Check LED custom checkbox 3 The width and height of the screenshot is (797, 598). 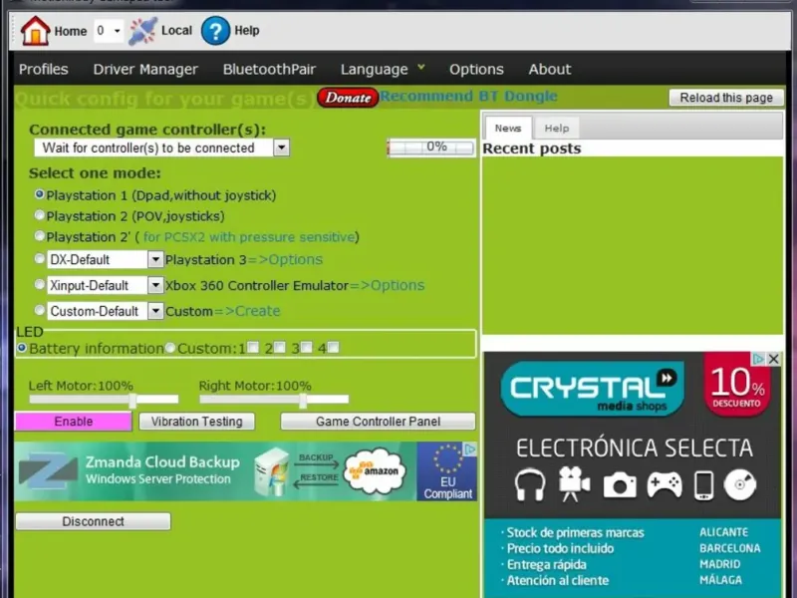[307, 347]
